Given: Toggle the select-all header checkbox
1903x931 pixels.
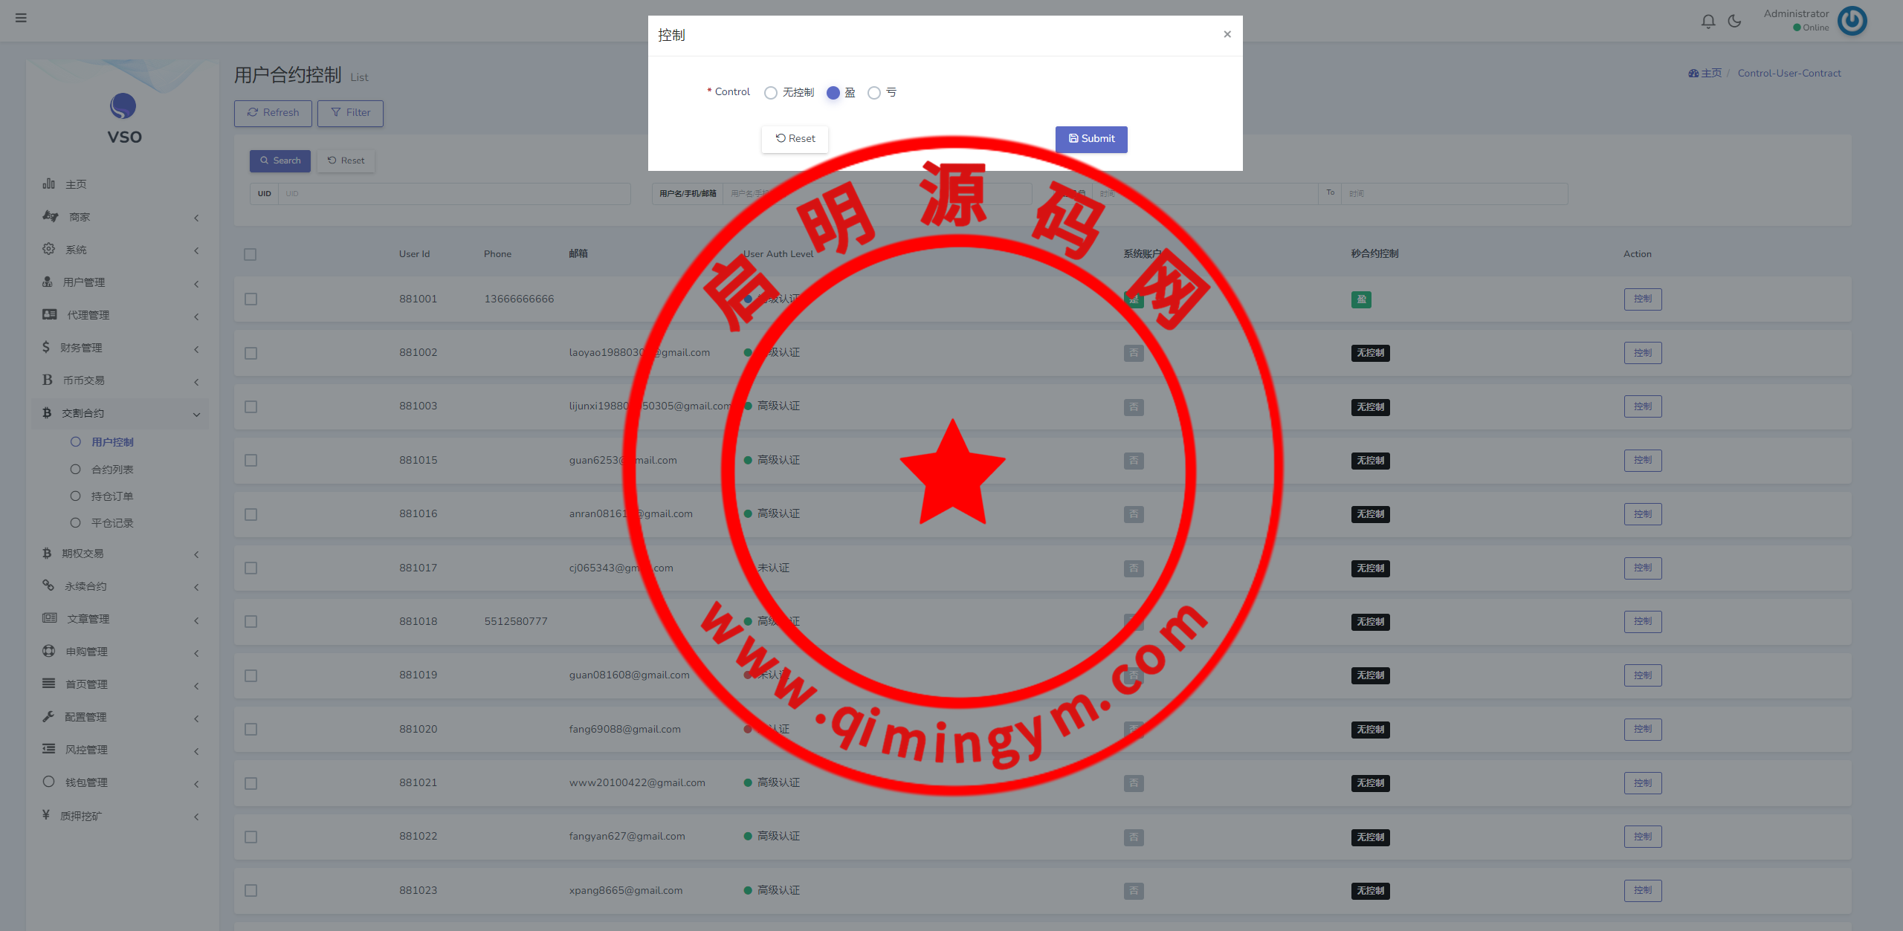Looking at the screenshot, I should pyautogui.click(x=251, y=254).
